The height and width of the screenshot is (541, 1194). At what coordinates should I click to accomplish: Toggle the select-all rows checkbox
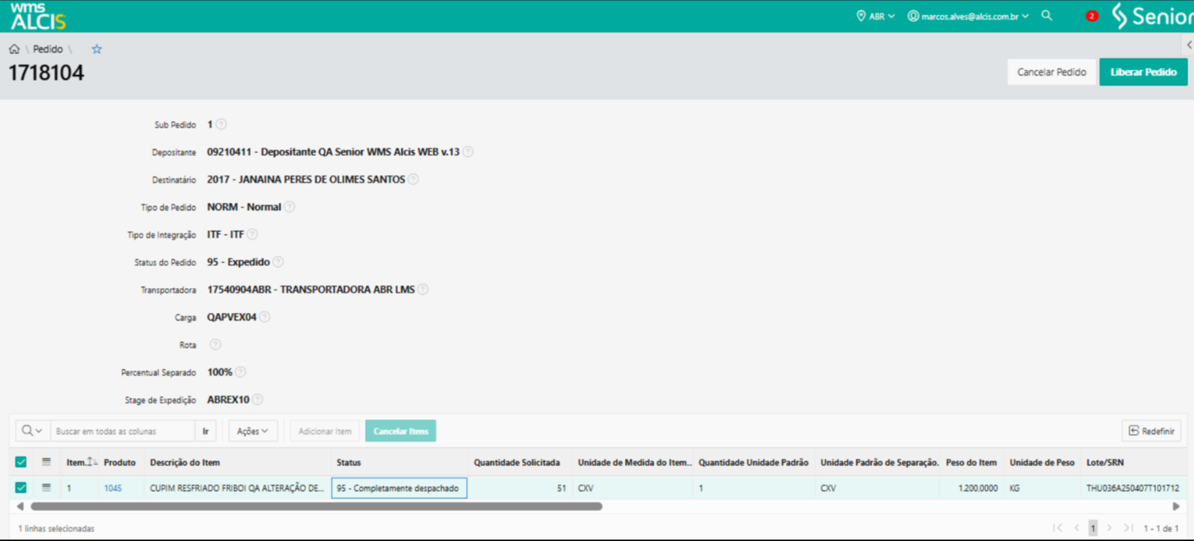[x=20, y=462]
